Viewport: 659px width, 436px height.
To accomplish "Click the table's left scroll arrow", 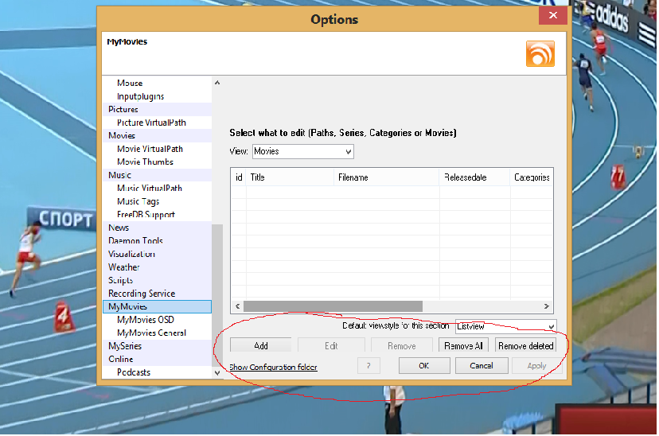I will [x=237, y=306].
